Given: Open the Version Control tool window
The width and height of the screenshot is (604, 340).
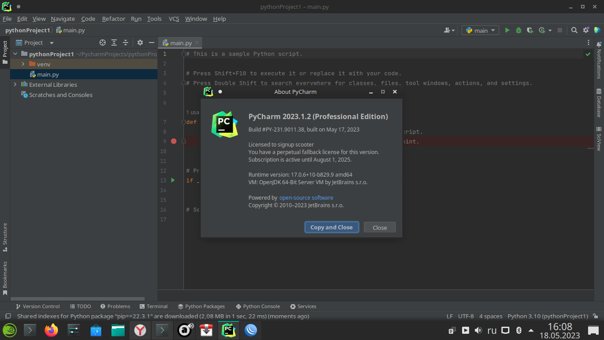Looking at the screenshot, I should tap(38, 306).
